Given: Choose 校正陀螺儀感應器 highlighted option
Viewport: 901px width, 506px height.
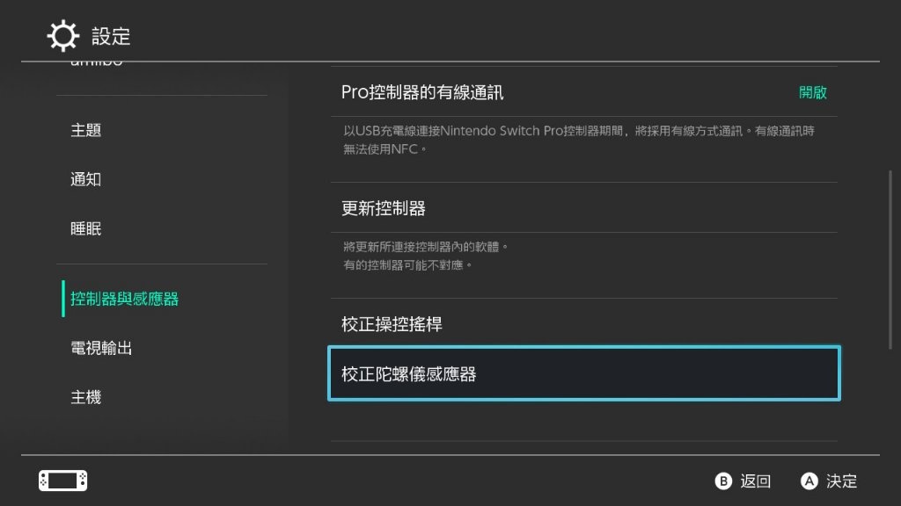Looking at the screenshot, I should [x=584, y=373].
